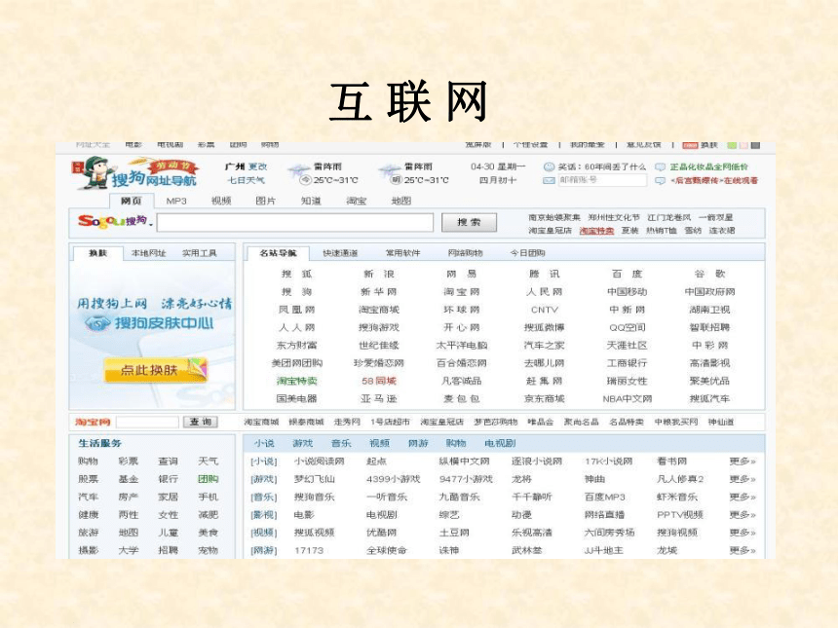The width and height of the screenshot is (838, 628).
Task: Click the speech bubble icon beside 后宫甄嬛传
Action: pyautogui.click(x=661, y=181)
